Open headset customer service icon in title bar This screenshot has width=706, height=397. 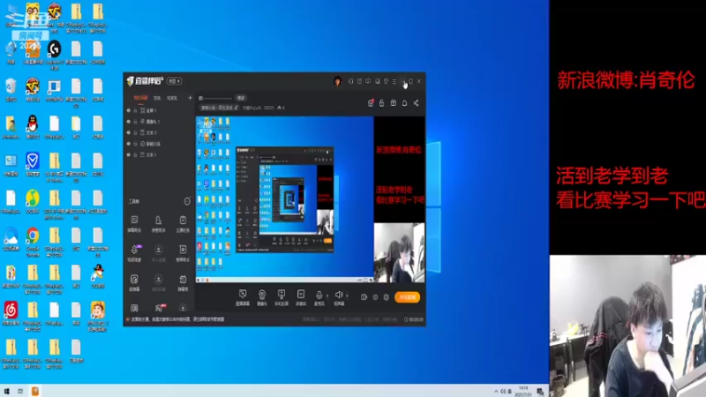[350, 81]
